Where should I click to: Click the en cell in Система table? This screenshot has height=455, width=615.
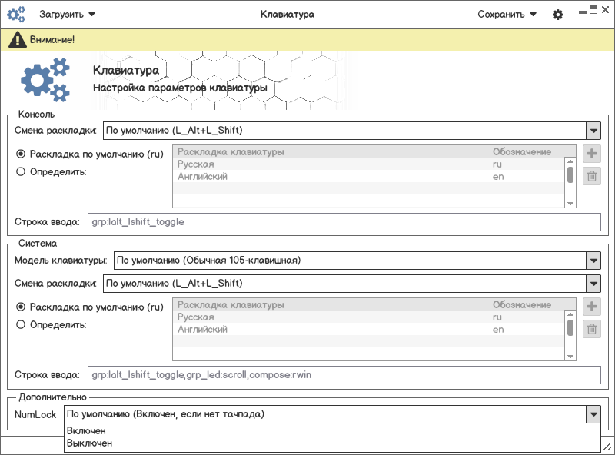527,330
